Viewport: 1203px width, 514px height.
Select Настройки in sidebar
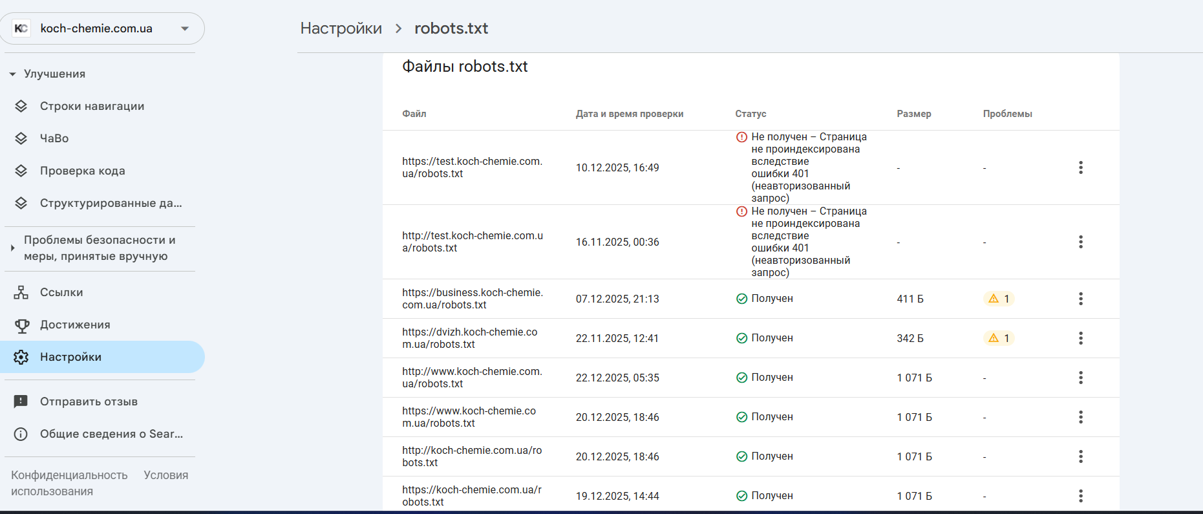(102, 357)
